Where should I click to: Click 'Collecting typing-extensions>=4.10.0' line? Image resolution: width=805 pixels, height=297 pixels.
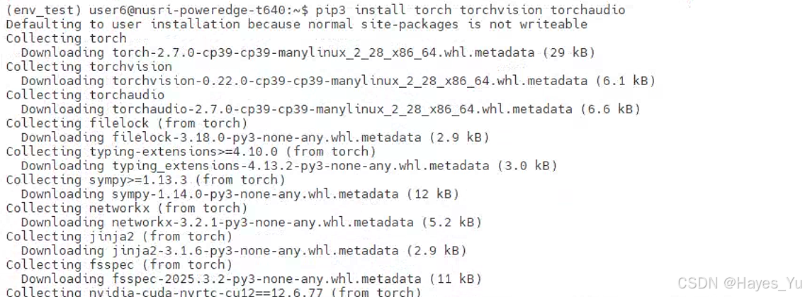click(191, 151)
